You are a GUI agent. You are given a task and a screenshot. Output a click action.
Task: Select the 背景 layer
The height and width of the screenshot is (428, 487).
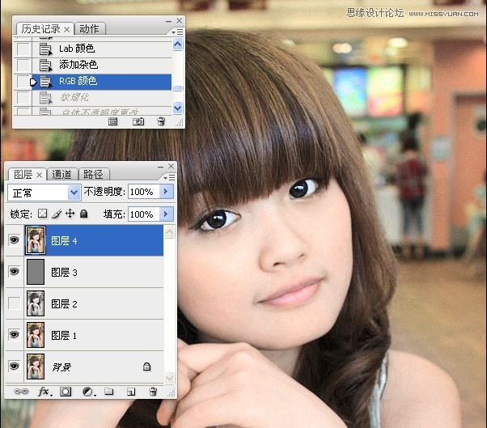[x=94, y=367]
